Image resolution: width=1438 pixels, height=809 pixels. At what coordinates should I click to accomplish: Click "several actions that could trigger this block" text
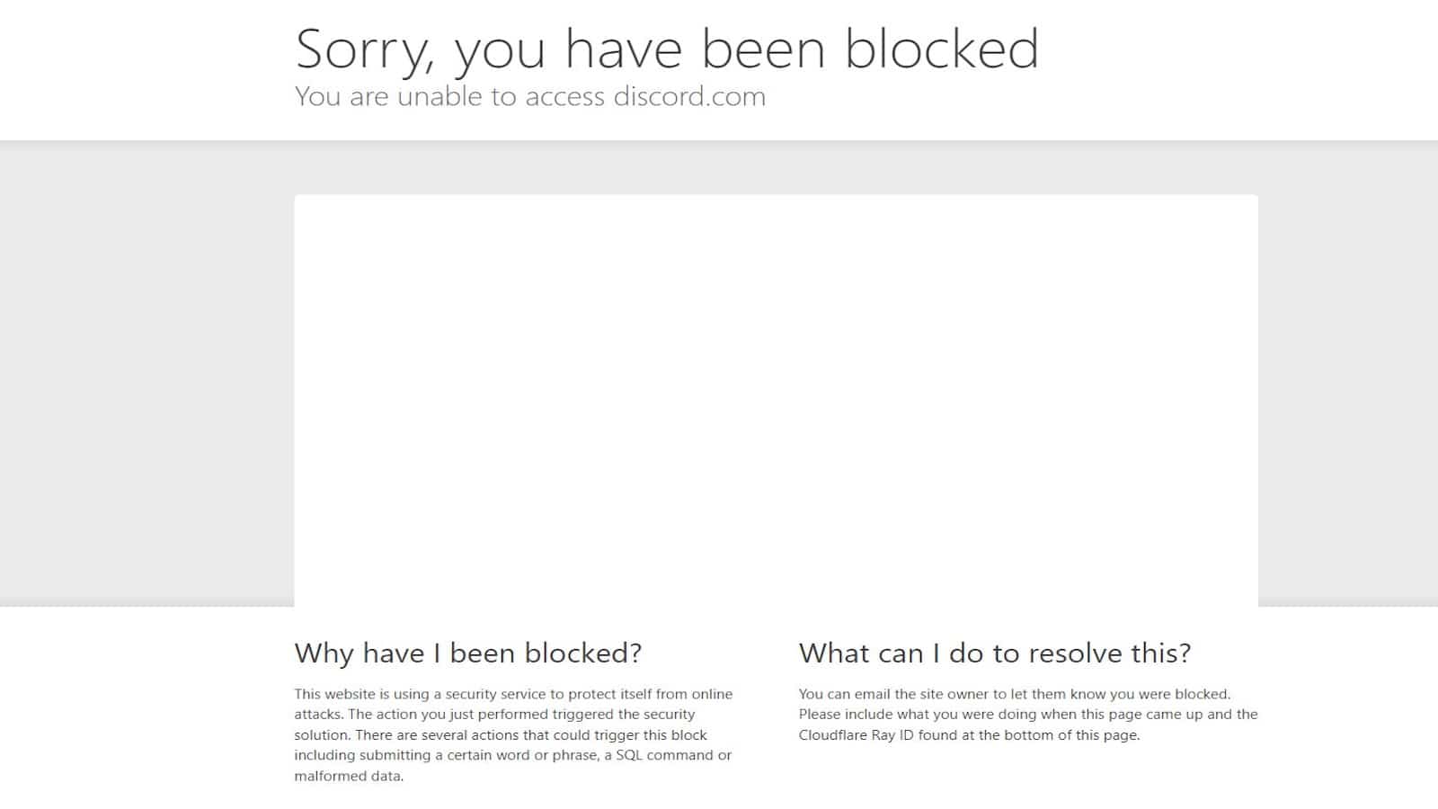click(x=564, y=735)
